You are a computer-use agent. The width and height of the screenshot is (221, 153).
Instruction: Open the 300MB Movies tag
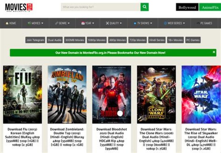(75, 40)
